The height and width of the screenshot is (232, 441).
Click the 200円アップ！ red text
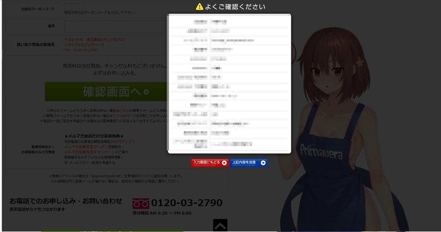[123, 141]
